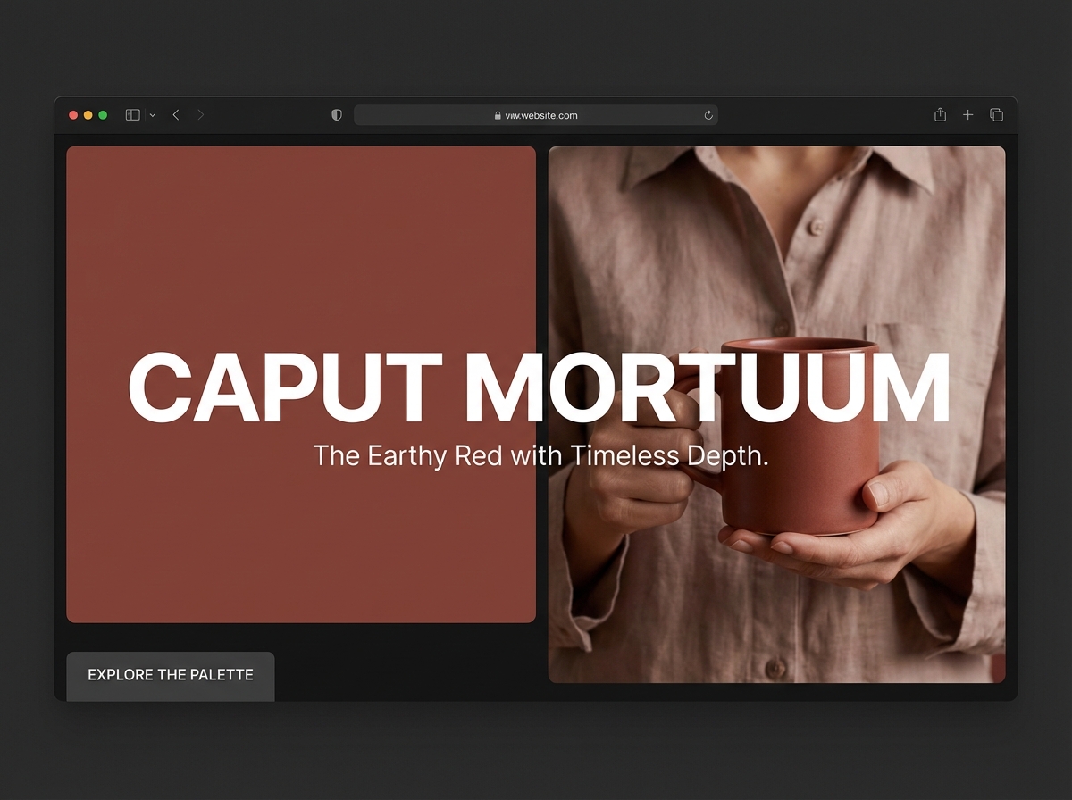The width and height of the screenshot is (1072, 800).
Task: Click the padlock icon in the address bar
Action: tap(497, 115)
